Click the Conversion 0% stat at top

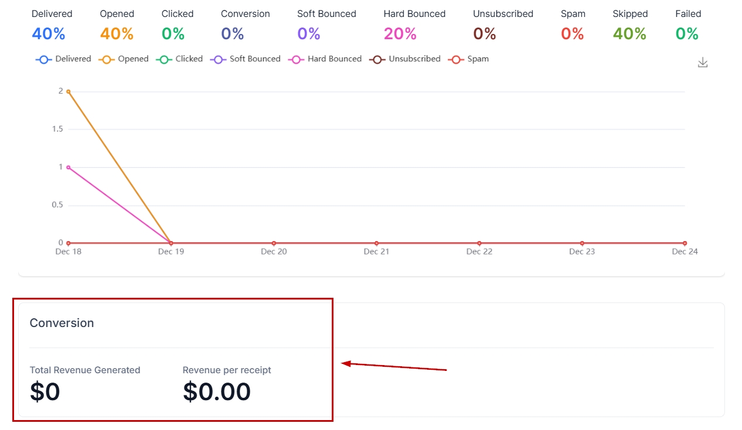(x=232, y=34)
